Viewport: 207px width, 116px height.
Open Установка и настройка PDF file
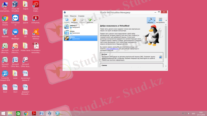click(x=36, y=48)
